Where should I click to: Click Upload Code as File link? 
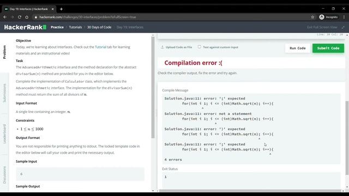[179, 47]
